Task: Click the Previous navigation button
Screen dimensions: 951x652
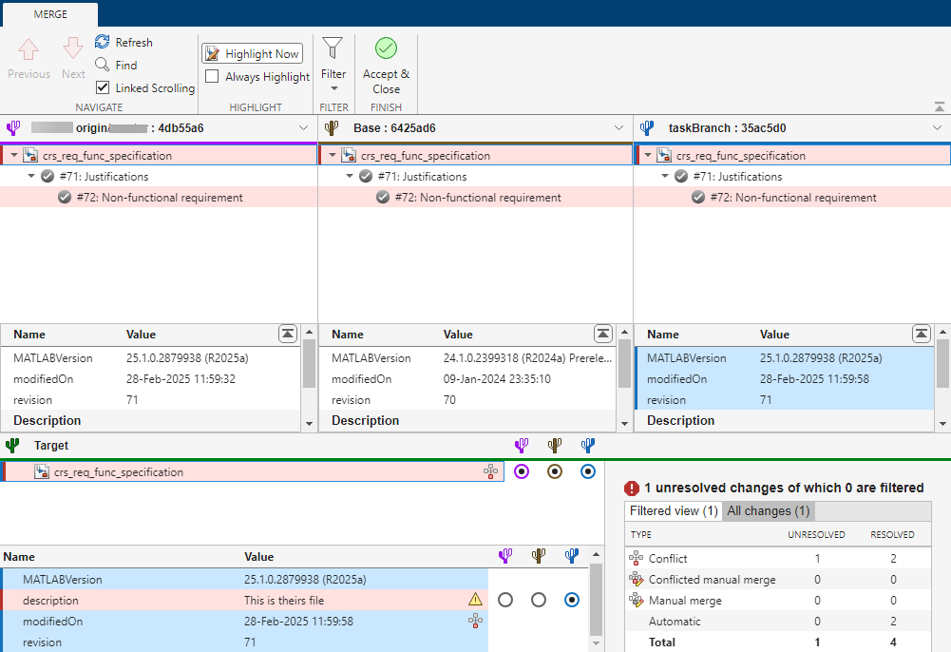Action: coord(29,55)
